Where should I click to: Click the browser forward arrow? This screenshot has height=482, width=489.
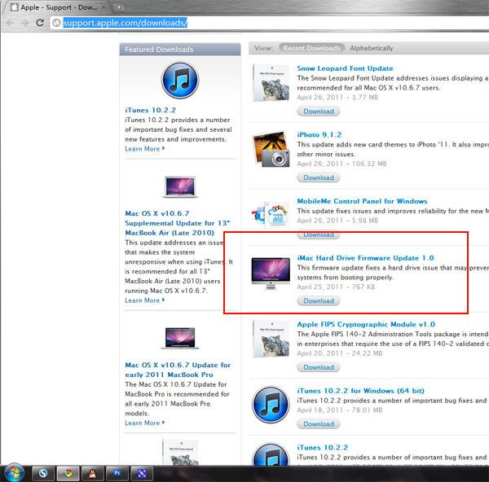[24, 23]
